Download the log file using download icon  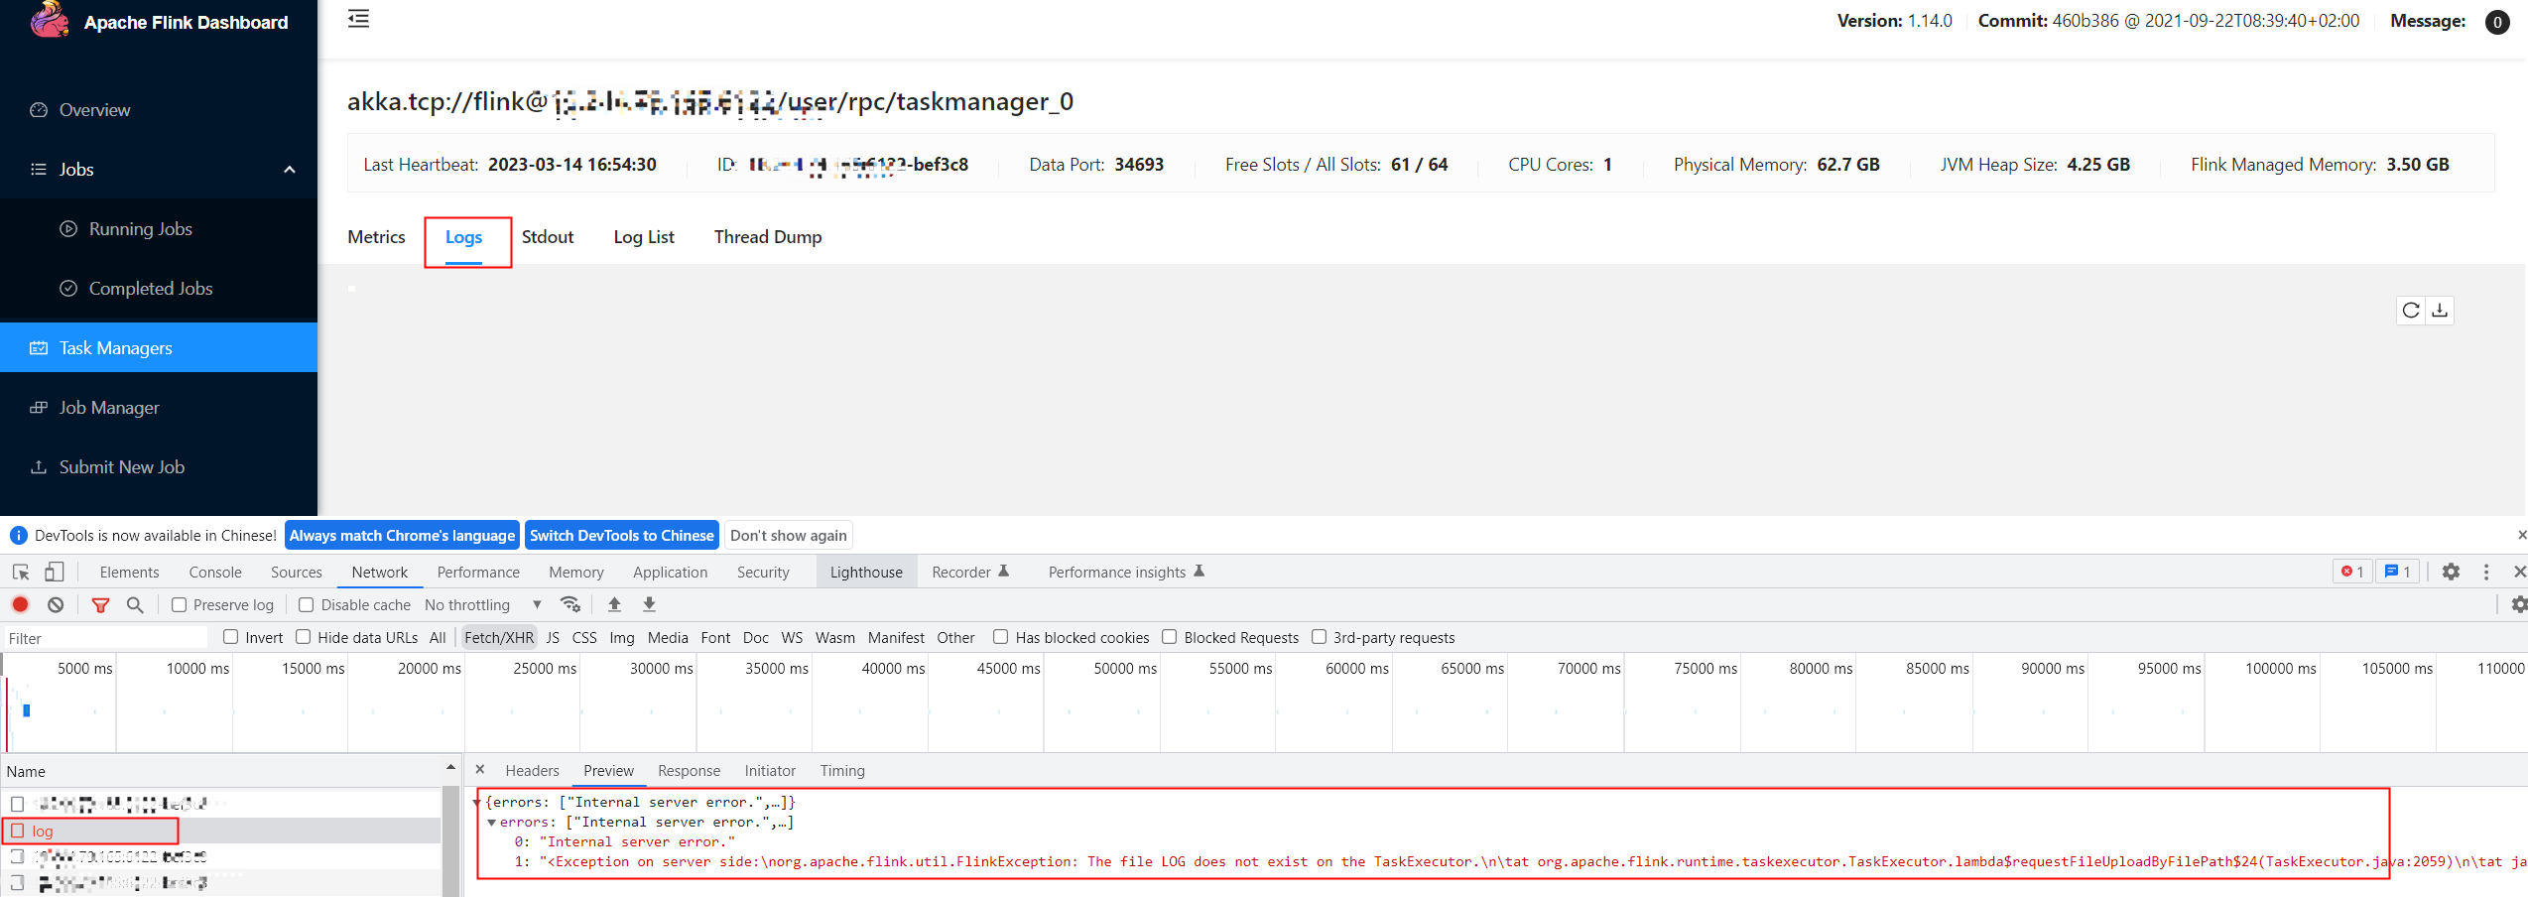pyautogui.click(x=2440, y=311)
